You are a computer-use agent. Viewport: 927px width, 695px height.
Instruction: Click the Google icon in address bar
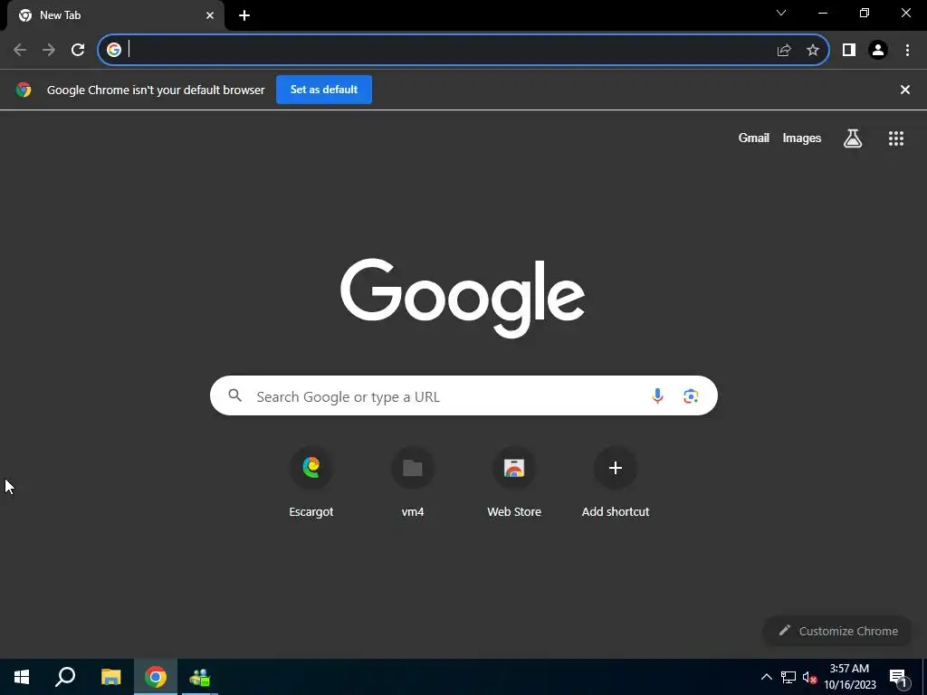coord(114,50)
